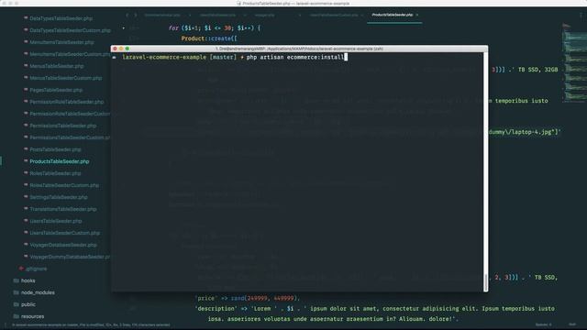This screenshot has width=587, height=330.
Task: Minimize the terminal window
Action: (x=121, y=49)
